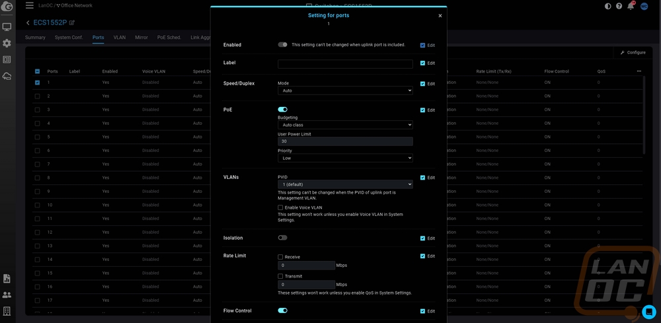Open the hamburger navigation menu
Viewport: 661px width, 323px height.
point(29,5)
